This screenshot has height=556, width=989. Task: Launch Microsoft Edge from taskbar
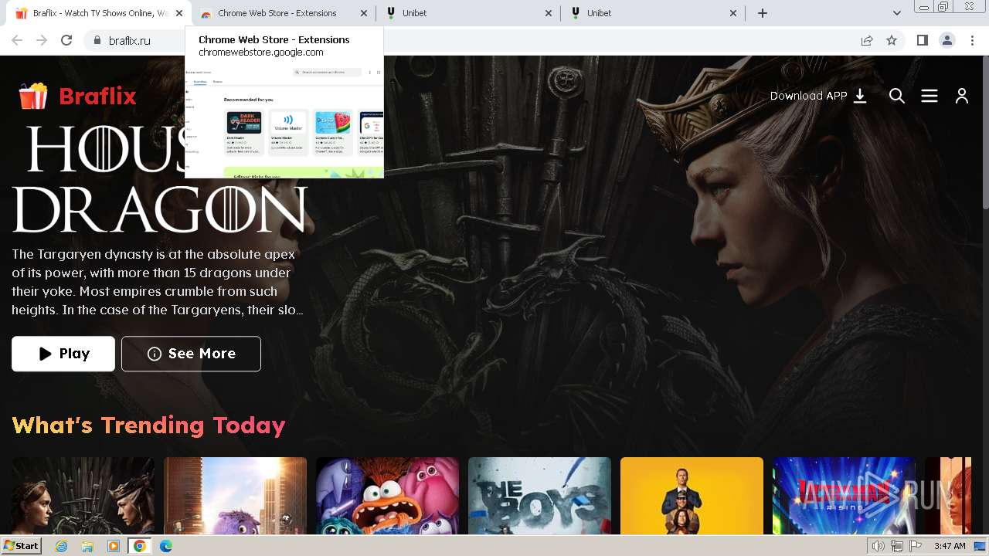coord(166,546)
